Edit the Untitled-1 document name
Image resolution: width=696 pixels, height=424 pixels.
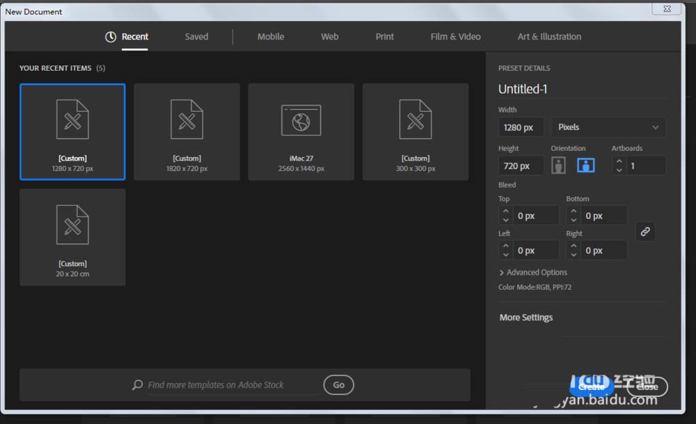point(523,89)
